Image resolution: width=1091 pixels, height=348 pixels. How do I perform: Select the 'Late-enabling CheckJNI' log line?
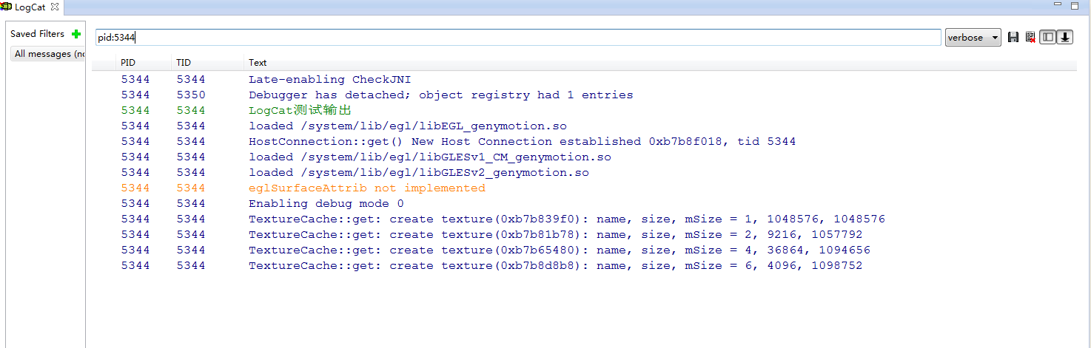584,80
